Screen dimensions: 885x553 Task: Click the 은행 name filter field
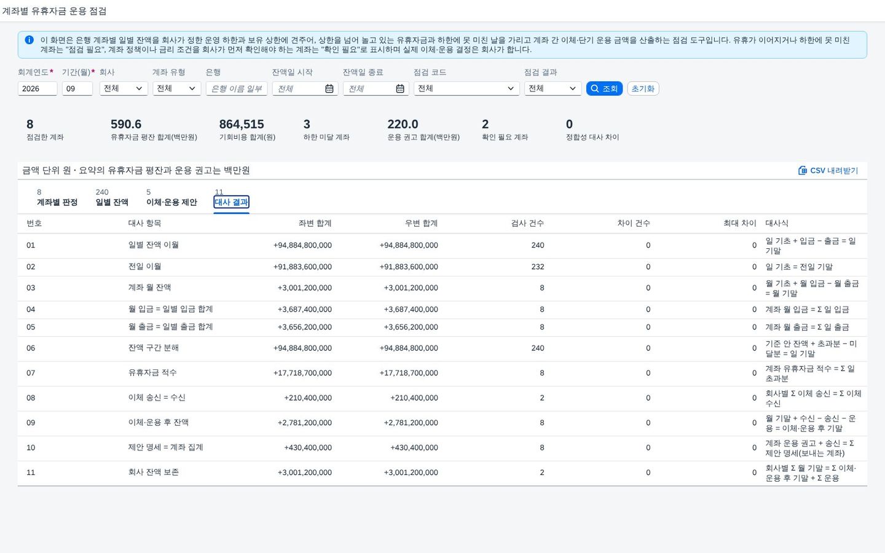237,88
